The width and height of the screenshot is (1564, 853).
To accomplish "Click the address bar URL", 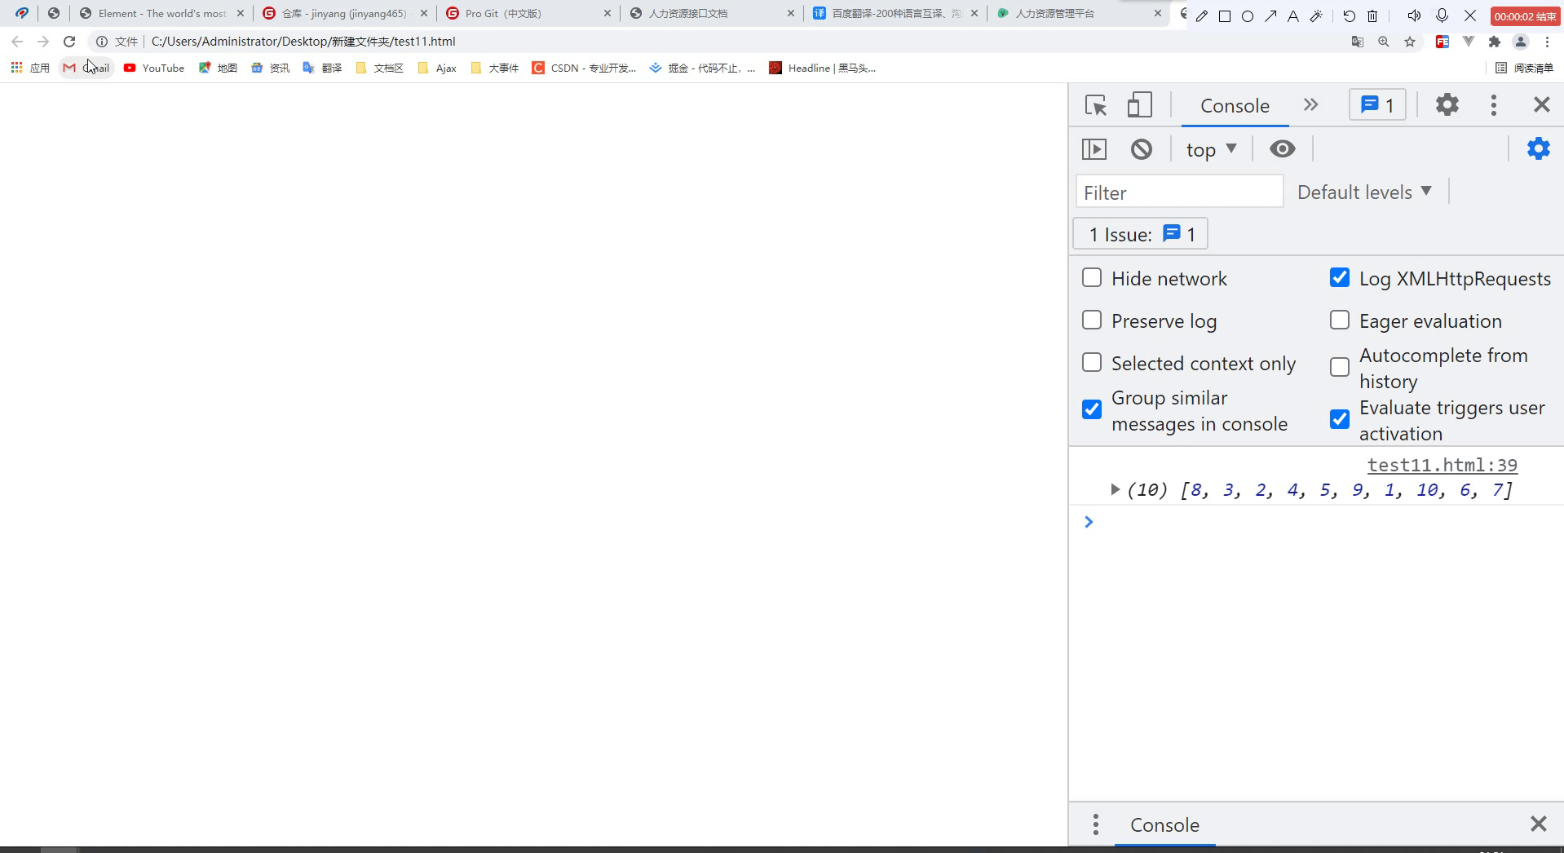I will pyautogui.click(x=303, y=42).
